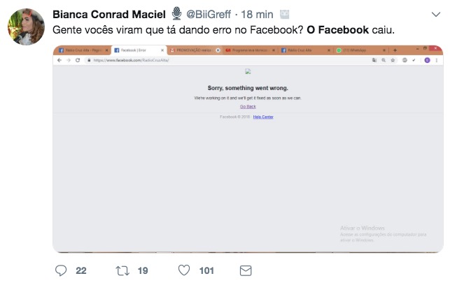Click the Bianca Conrad Maciel display name

(109, 14)
